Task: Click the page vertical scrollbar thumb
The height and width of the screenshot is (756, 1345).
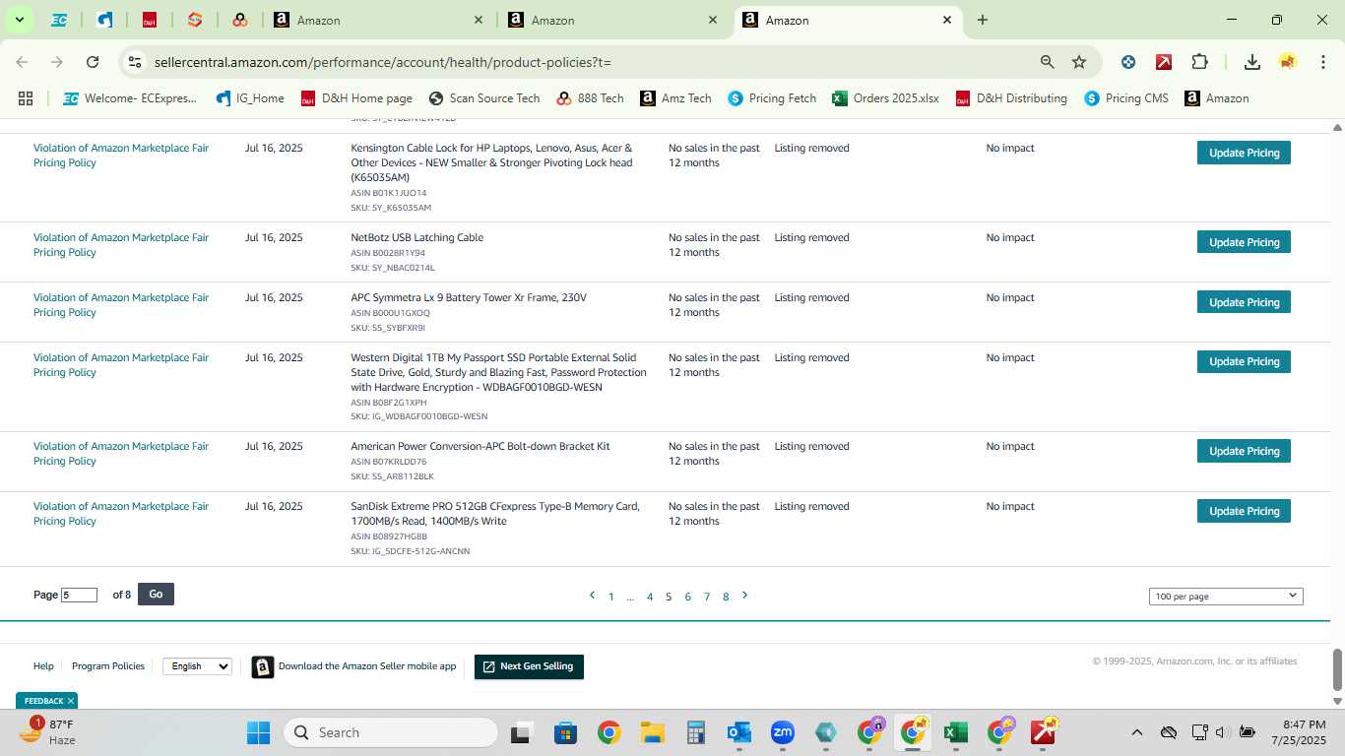Action: coord(1337,669)
